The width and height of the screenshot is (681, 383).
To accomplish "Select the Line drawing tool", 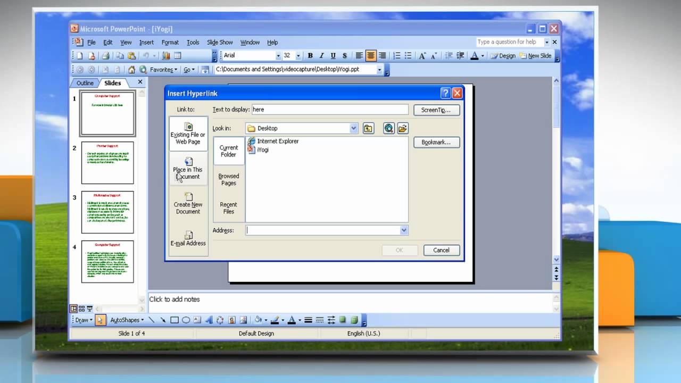I will pyautogui.click(x=152, y=320).
